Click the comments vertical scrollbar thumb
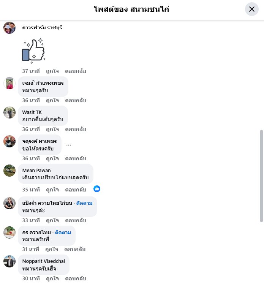This screenshot has width=264, height=283. (x=261, y=176)
